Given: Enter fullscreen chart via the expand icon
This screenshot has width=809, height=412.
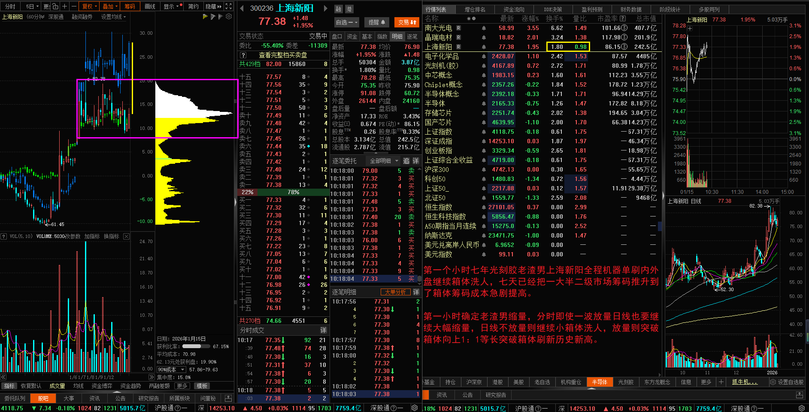Looking at the screenshot, I should point(229,6).
